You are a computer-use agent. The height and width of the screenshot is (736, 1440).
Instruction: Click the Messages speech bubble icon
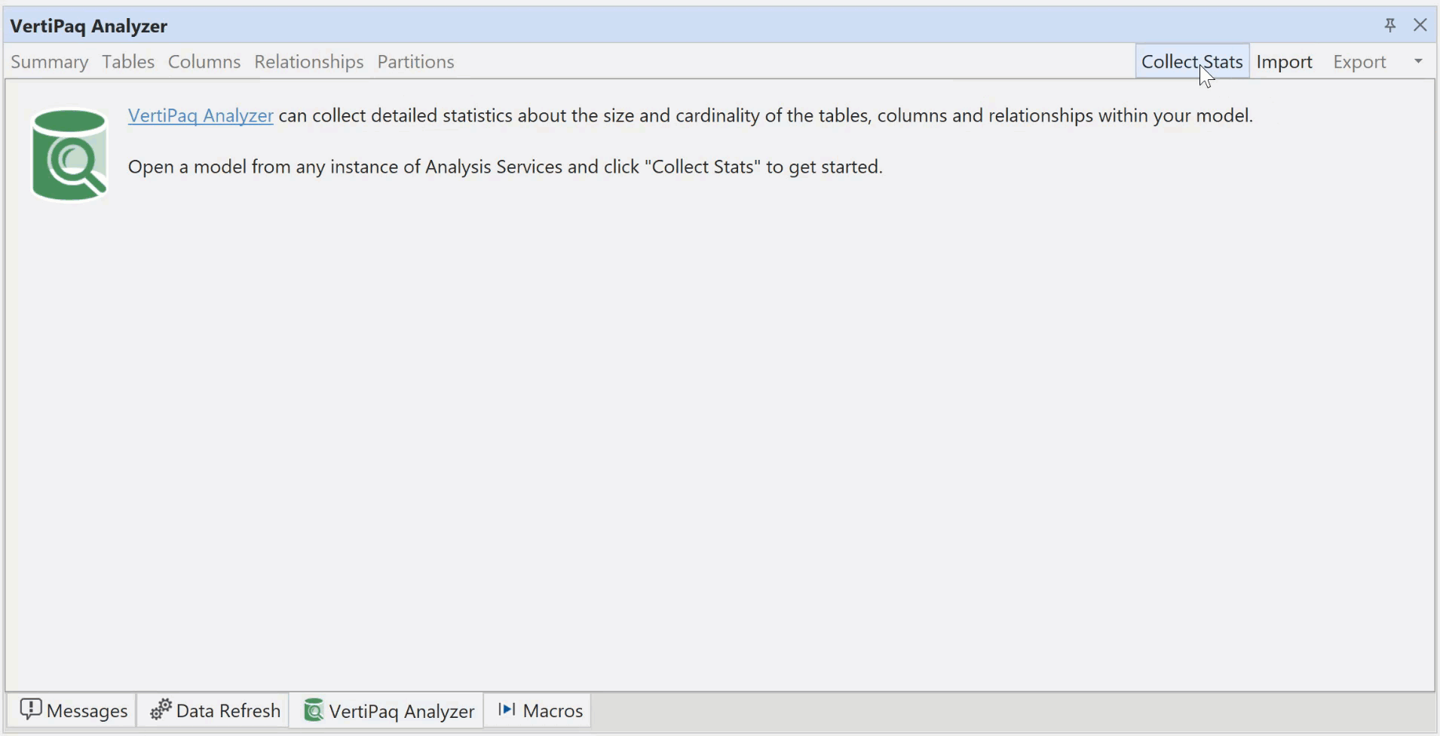(30, 710)
